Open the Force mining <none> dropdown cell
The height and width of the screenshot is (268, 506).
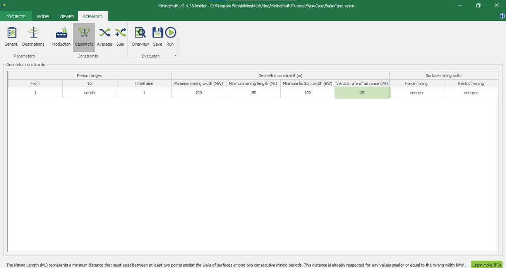tap(417, 93)
